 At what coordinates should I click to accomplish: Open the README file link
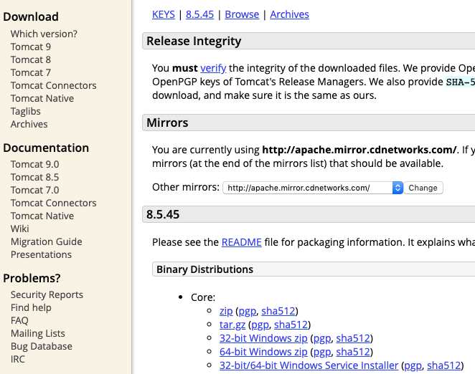[241, 242]
